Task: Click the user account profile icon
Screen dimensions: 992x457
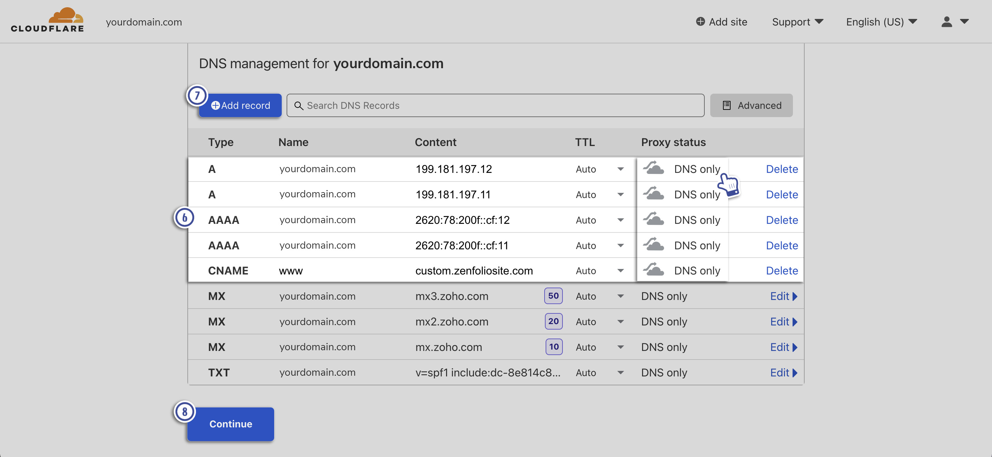Action: pos(947,21)
